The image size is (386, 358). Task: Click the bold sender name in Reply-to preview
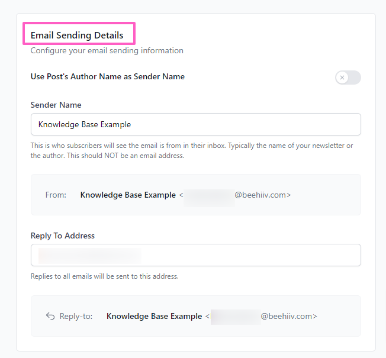pyautogui.click(x=154, y=316)
